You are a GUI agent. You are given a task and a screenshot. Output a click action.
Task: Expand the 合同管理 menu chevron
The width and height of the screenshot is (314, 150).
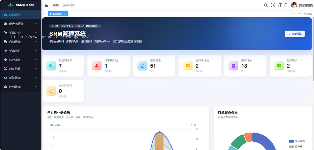tap(36, 41)
